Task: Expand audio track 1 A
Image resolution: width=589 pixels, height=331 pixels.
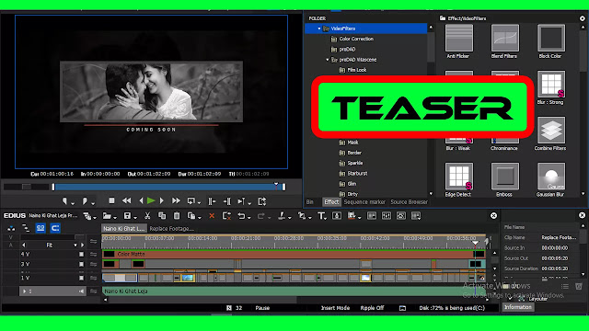Action: coord(25,291)
